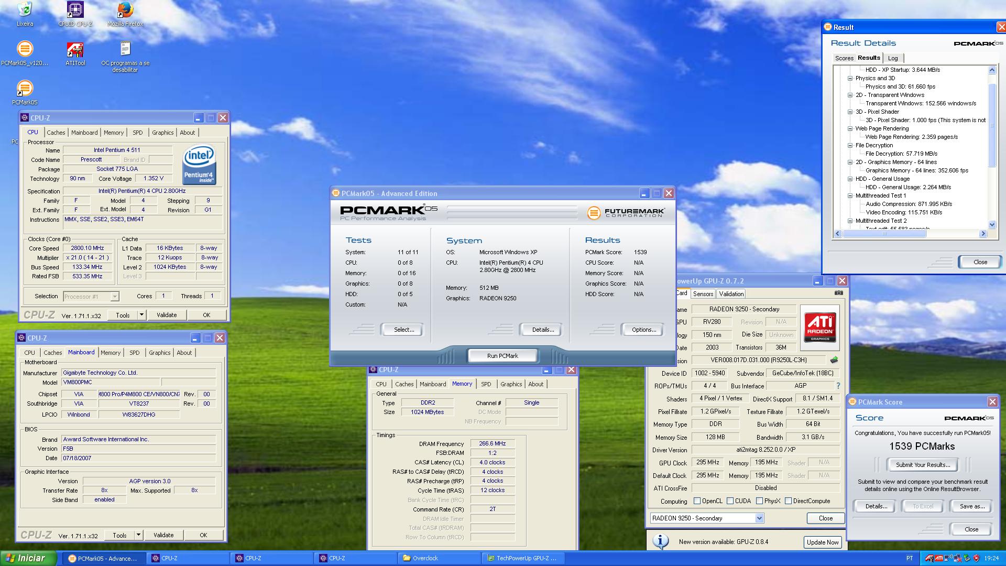Open the Tools dropdown arrow in the Mainboard window
Viewport: 1006px width, 566px height.
(138, 535)
